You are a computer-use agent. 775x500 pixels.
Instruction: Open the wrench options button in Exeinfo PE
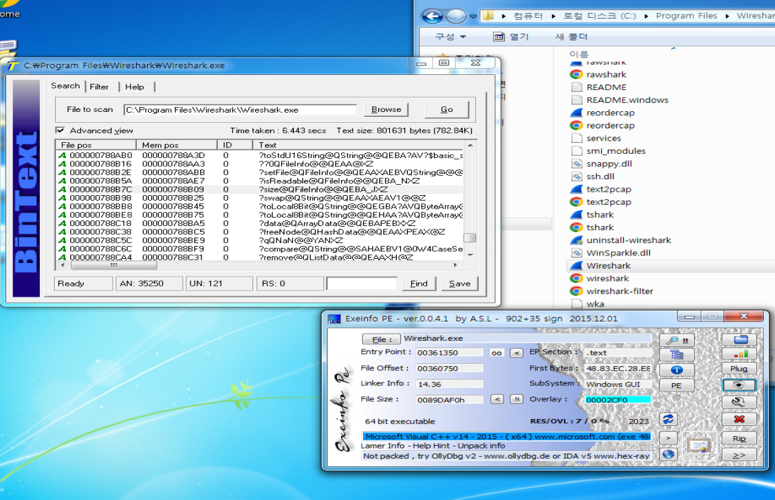point(739,402)
